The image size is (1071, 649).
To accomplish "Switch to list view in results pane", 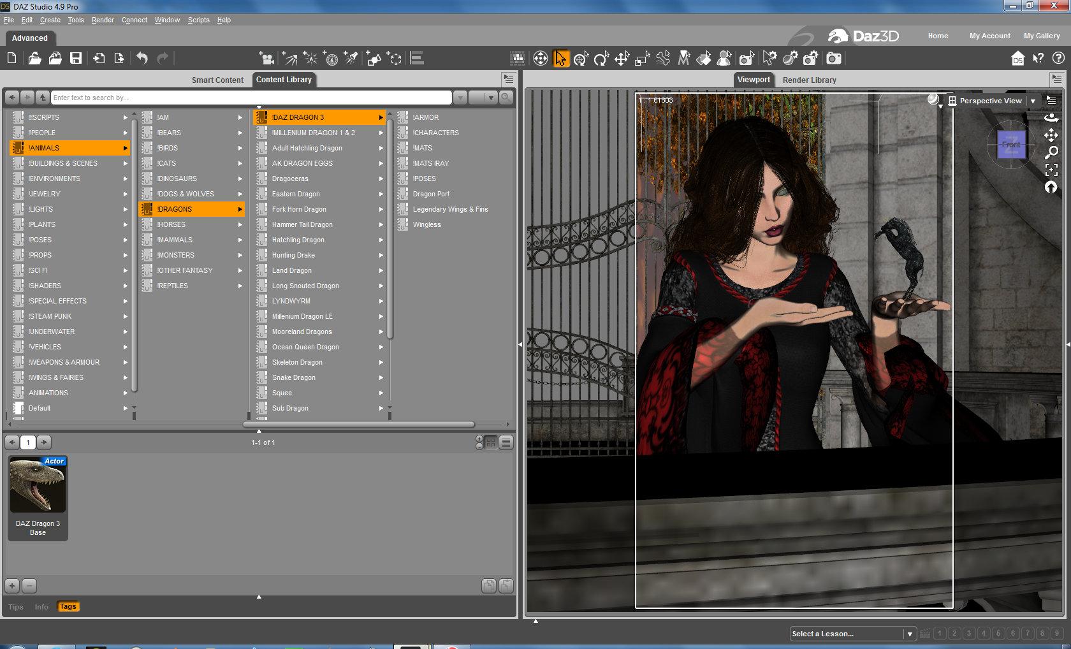I will (x=506, y=442).
